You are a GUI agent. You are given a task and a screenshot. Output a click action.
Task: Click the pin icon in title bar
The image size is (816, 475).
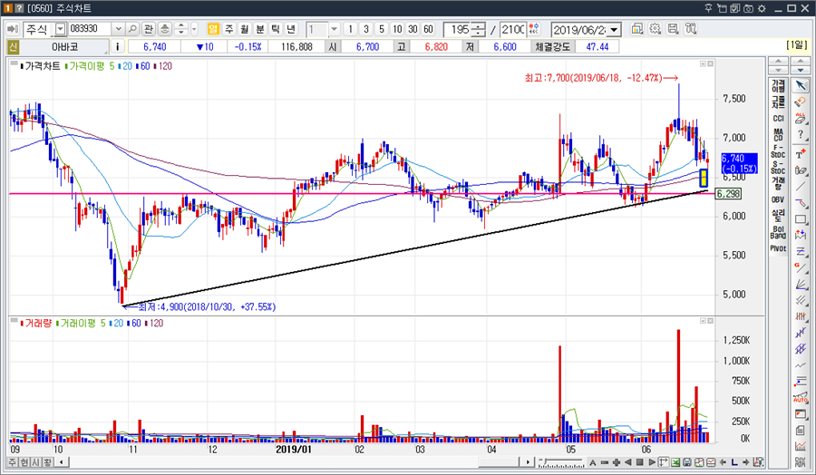[x=708, y=8]
